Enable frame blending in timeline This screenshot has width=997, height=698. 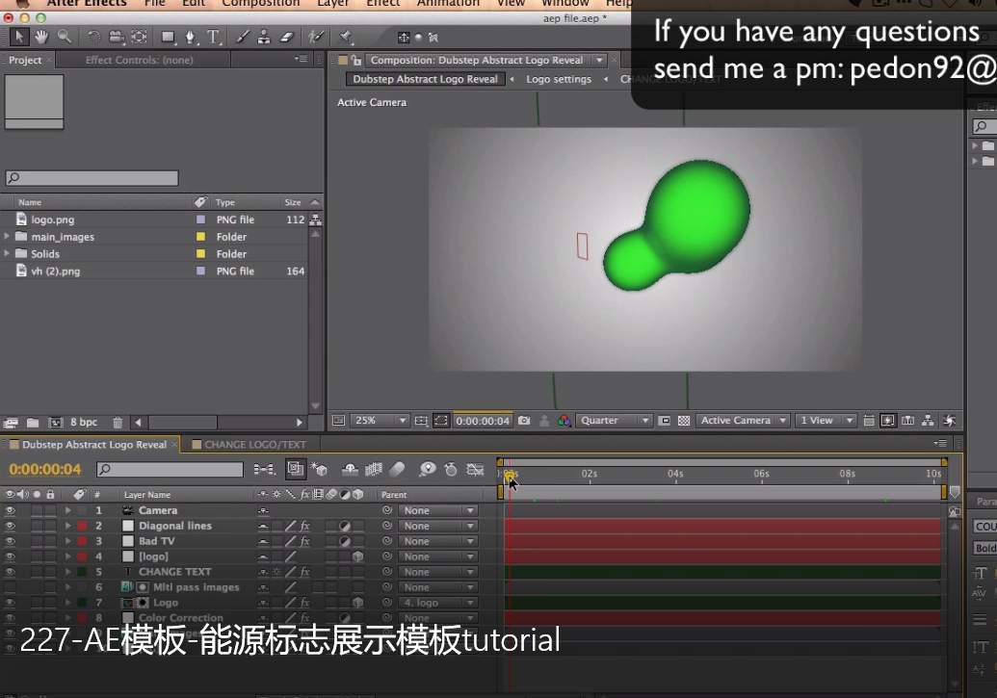373,469
